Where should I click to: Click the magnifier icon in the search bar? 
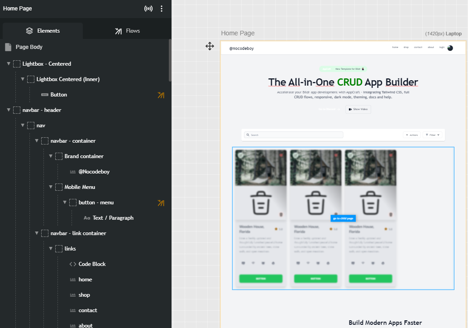click(x=248, y=135)
